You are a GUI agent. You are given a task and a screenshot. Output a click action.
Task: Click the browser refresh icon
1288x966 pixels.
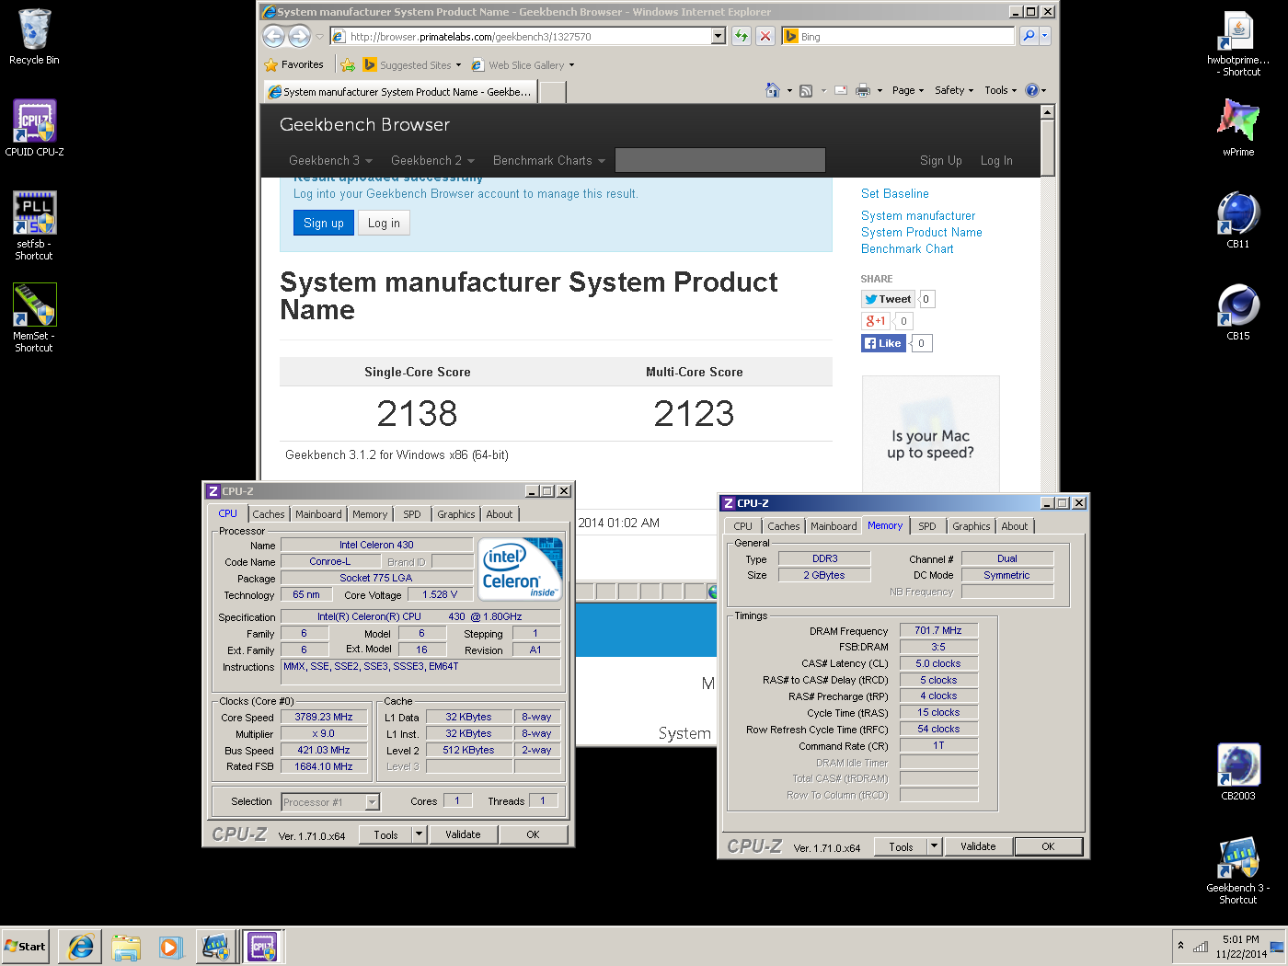pyautogui.click(x=742, y=36)
